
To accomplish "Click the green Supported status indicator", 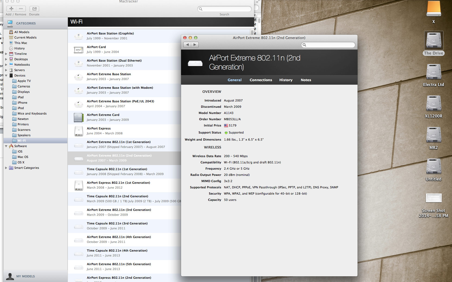I will [226, 133].
